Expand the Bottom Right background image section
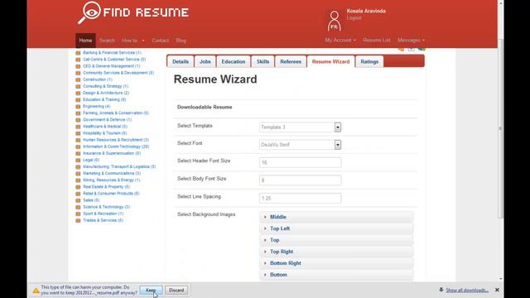 click(336, 263)
